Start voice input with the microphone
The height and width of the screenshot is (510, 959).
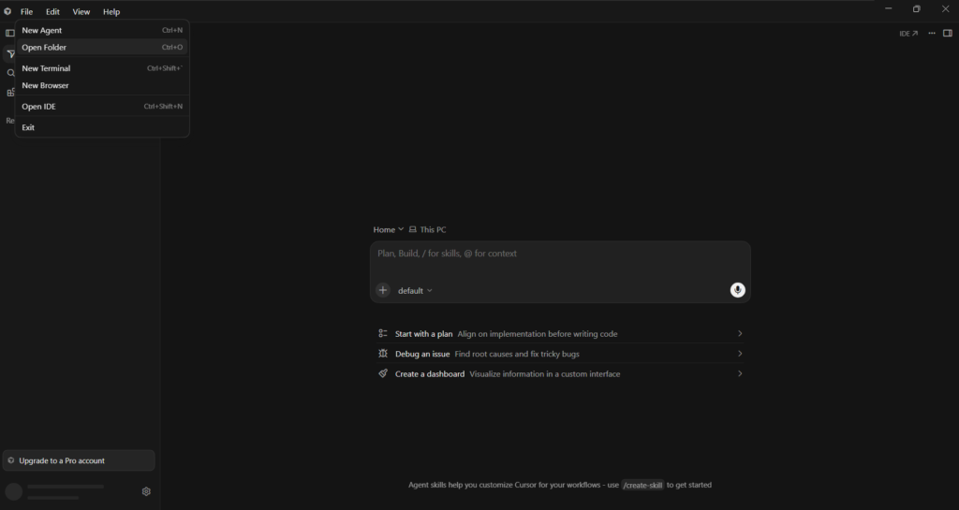[738, 290]
